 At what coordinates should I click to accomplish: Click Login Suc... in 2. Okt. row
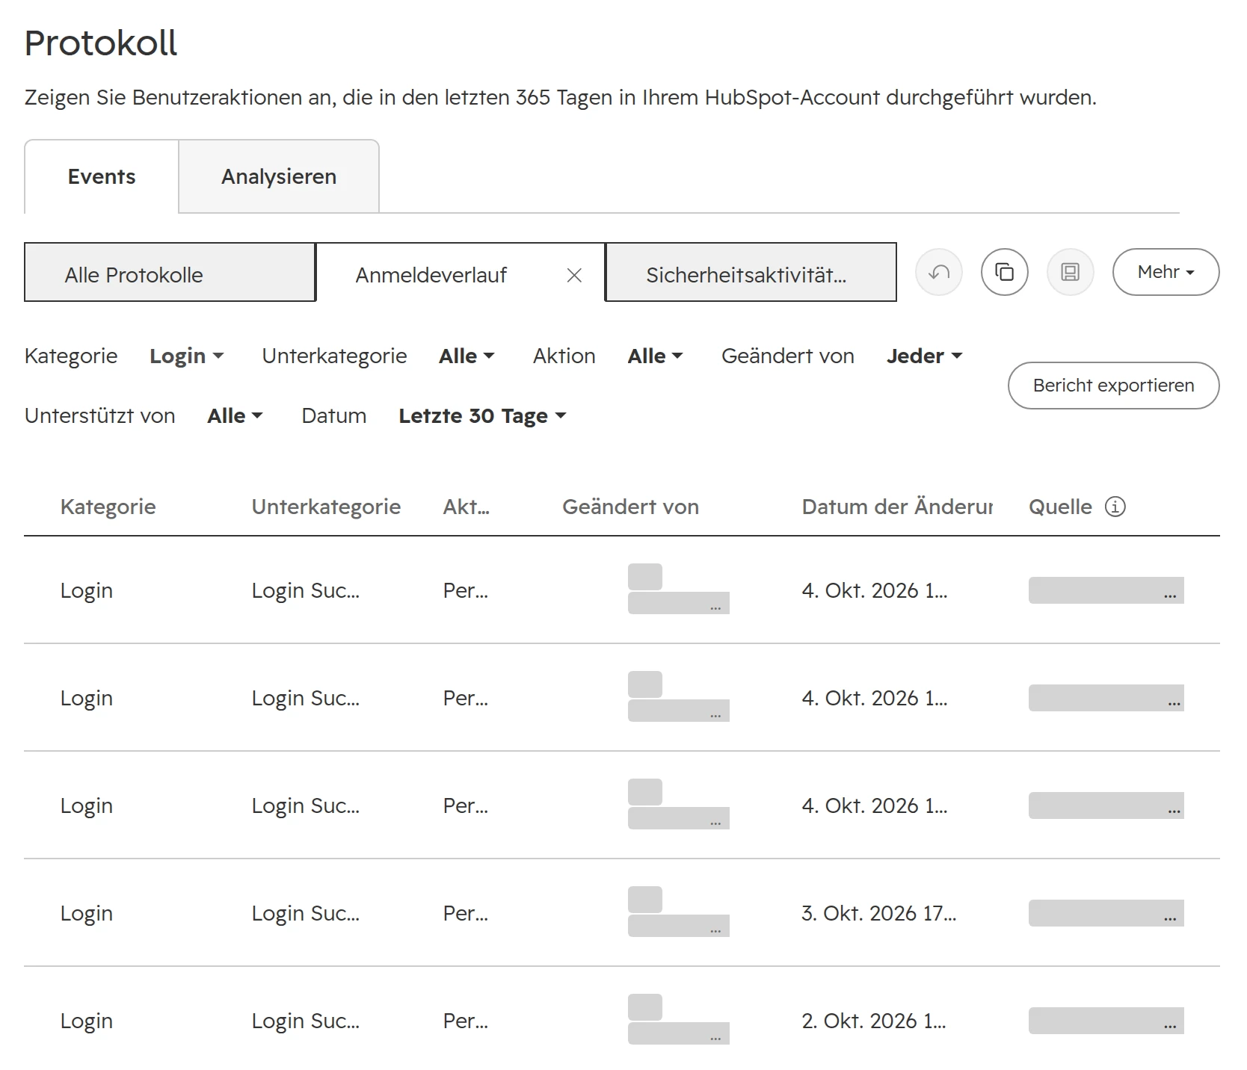(x=305, y=1021)
